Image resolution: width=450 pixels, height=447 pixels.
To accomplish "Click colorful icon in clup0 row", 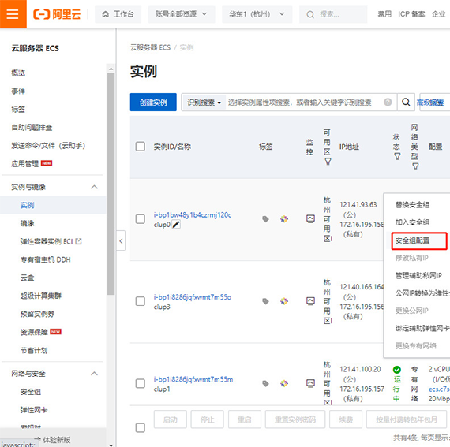I will [284, 219].
